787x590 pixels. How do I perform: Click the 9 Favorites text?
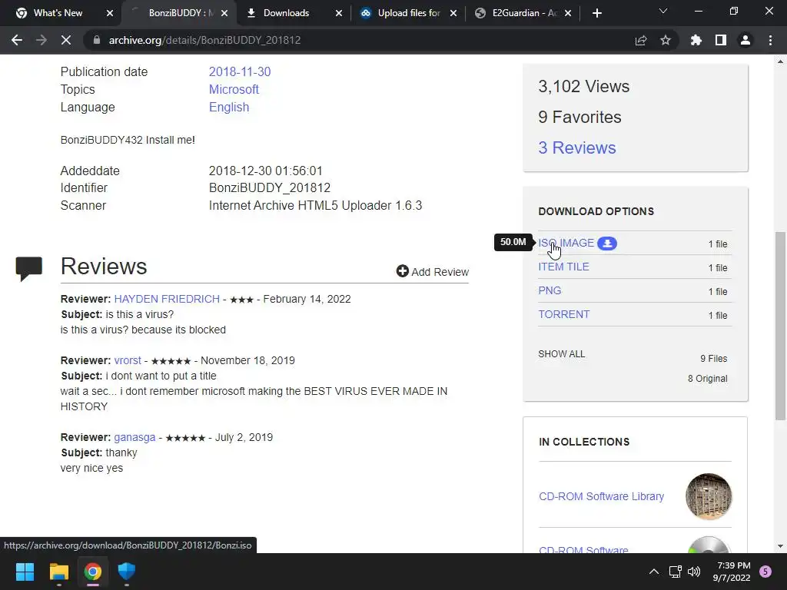[579, 117]
